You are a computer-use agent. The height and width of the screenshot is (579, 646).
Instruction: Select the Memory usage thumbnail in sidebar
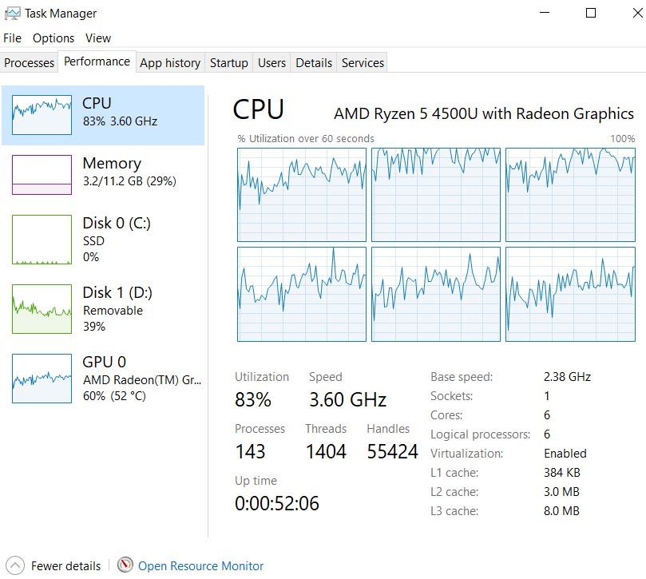coord(42,175)
